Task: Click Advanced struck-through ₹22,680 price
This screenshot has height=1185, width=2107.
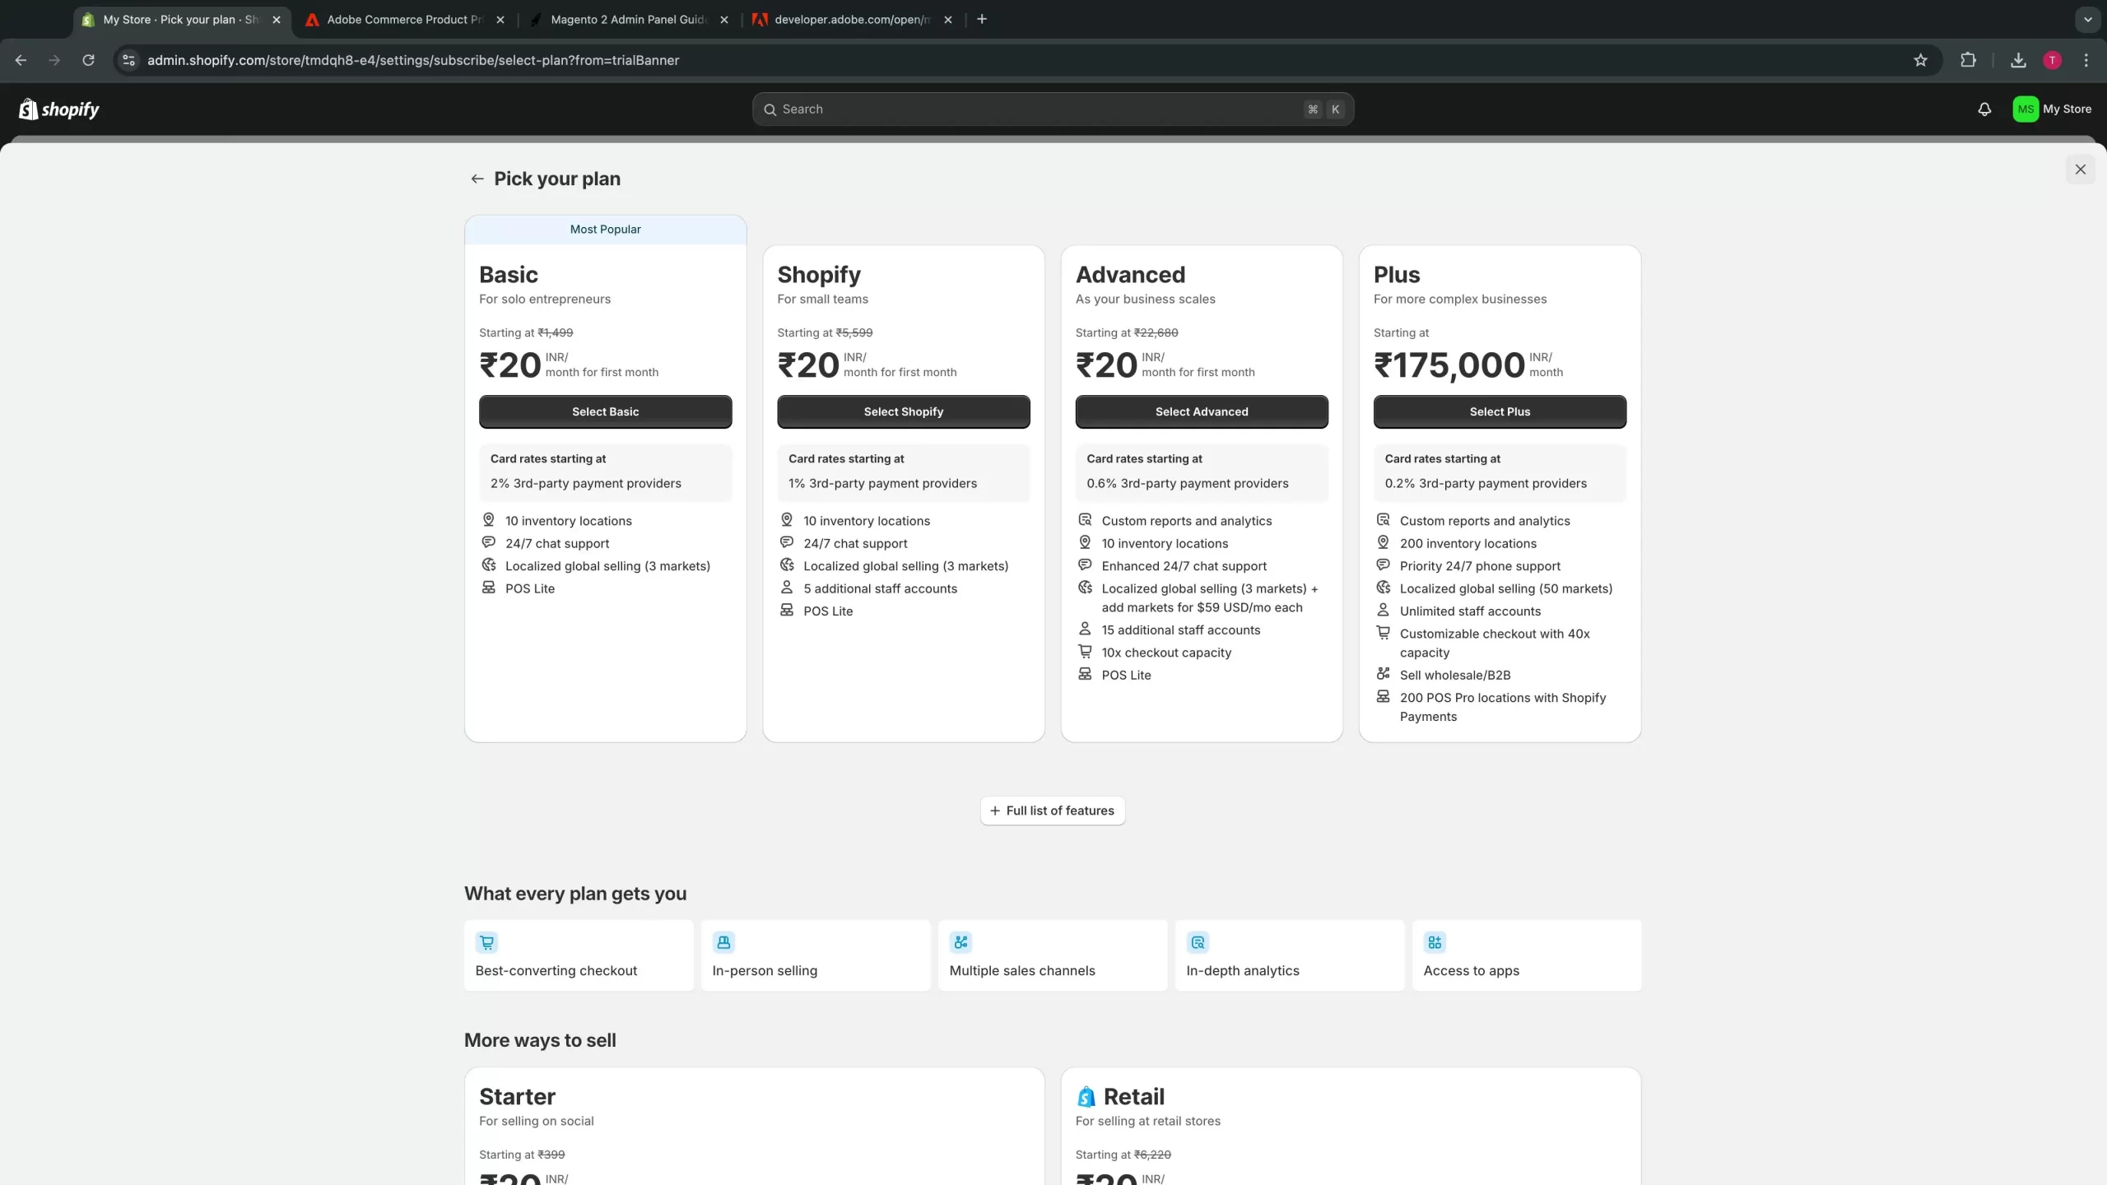Action: [1156, 332]
